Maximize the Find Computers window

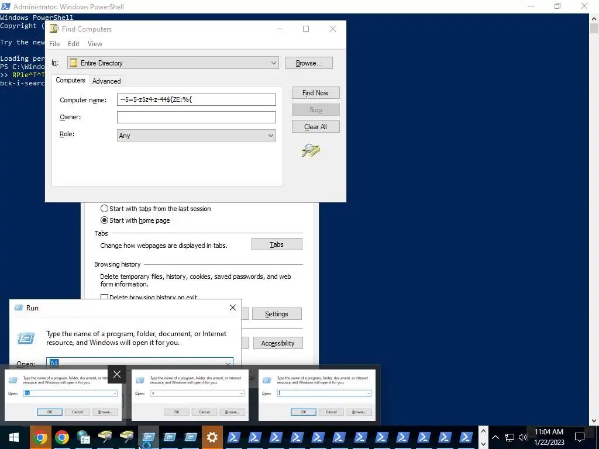306,29
